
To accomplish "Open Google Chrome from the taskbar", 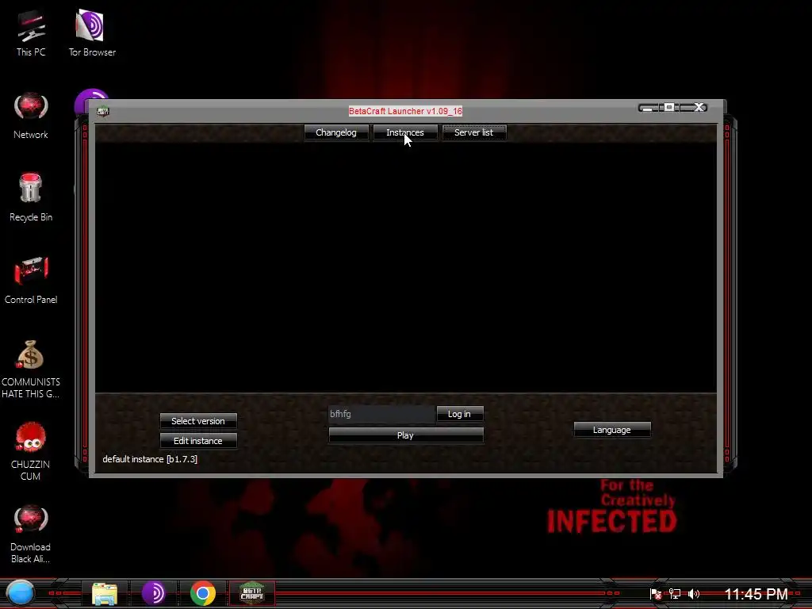I will (x=202, y=593).
